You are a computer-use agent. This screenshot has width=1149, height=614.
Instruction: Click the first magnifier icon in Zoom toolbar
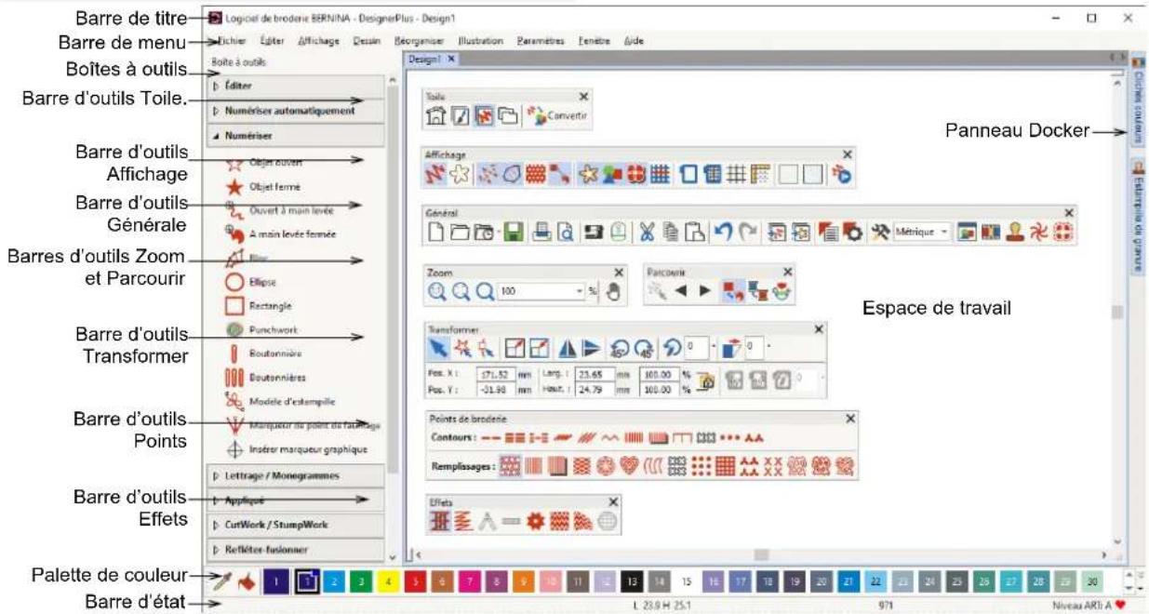[437, 290]
